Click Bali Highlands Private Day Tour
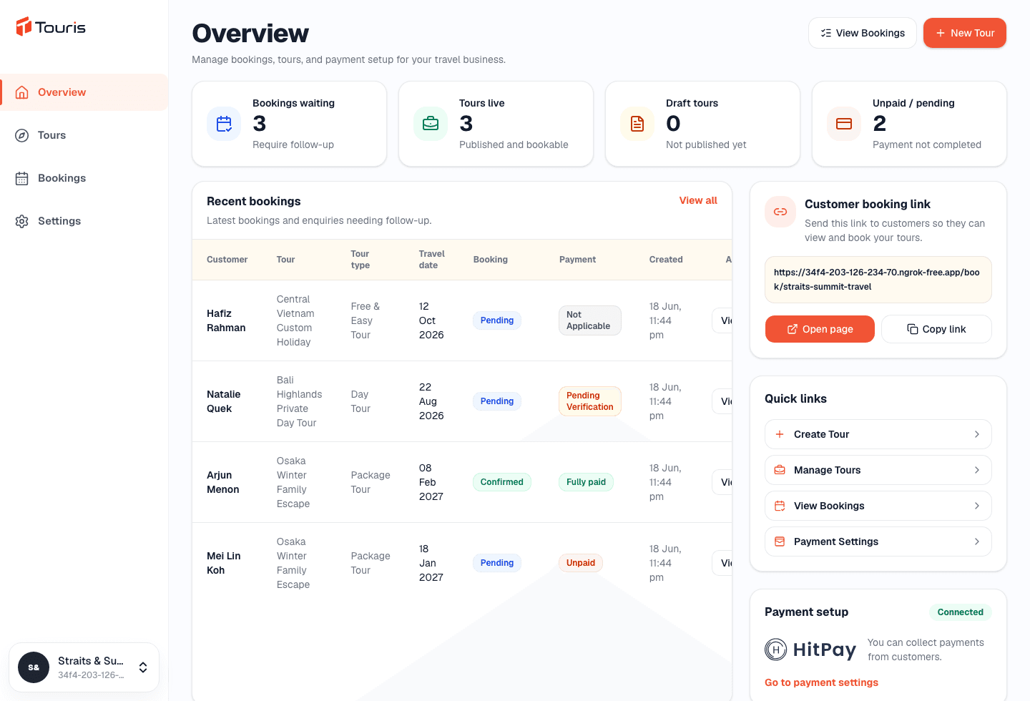1030x701 pixels. click(299, 401)
